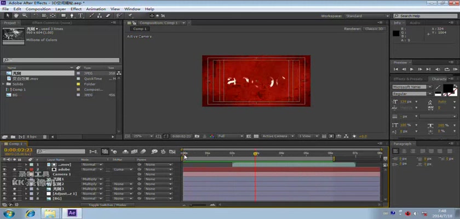Viewport: 460px width, 219px height.
Task: Toggle visibility of Camera 1 layer
Action: pyautogui.click(x=5, y=174)
